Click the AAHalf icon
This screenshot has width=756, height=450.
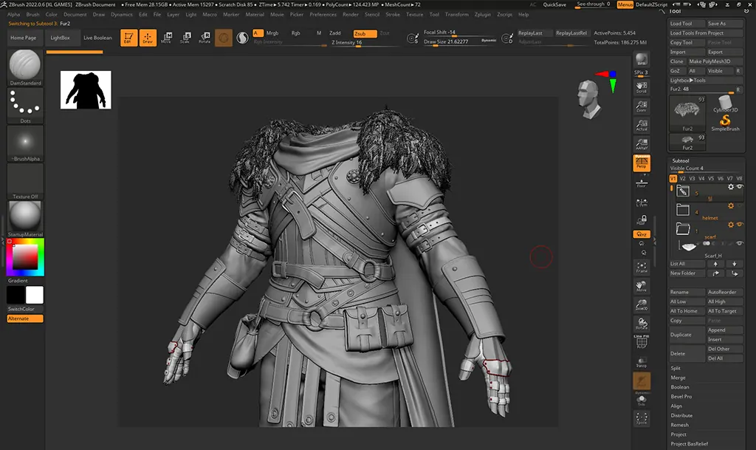point(642,144)
